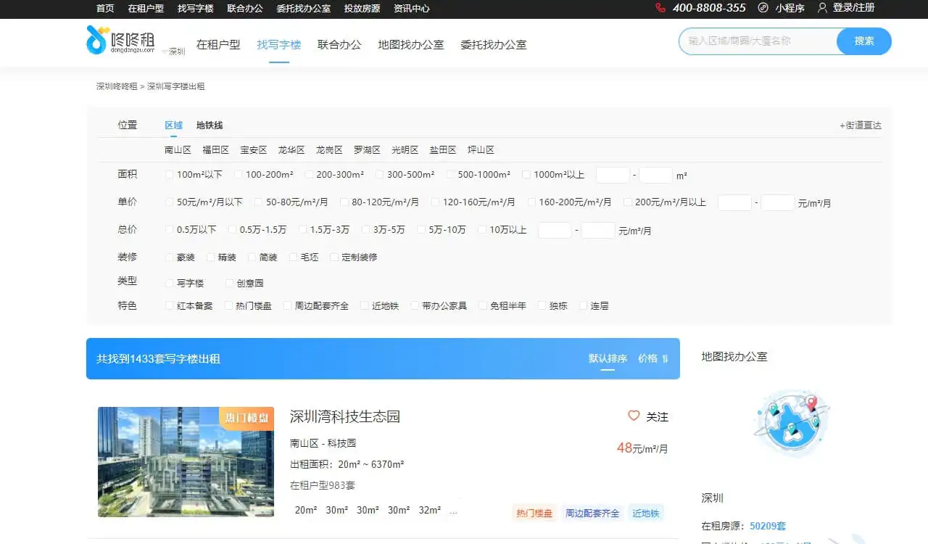Check the 写字楼 type checkbox

pos(170,284)
